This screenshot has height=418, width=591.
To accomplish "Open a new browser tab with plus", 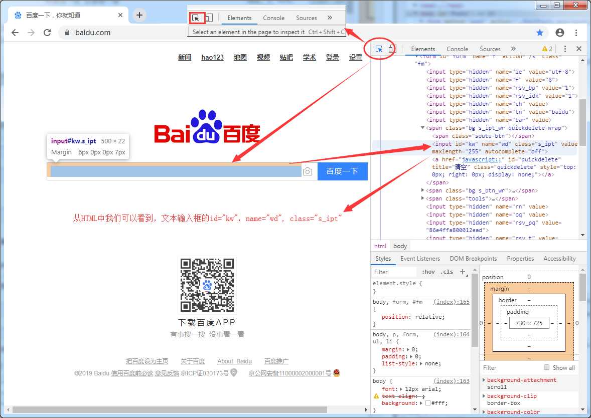I will coord(139,15).
